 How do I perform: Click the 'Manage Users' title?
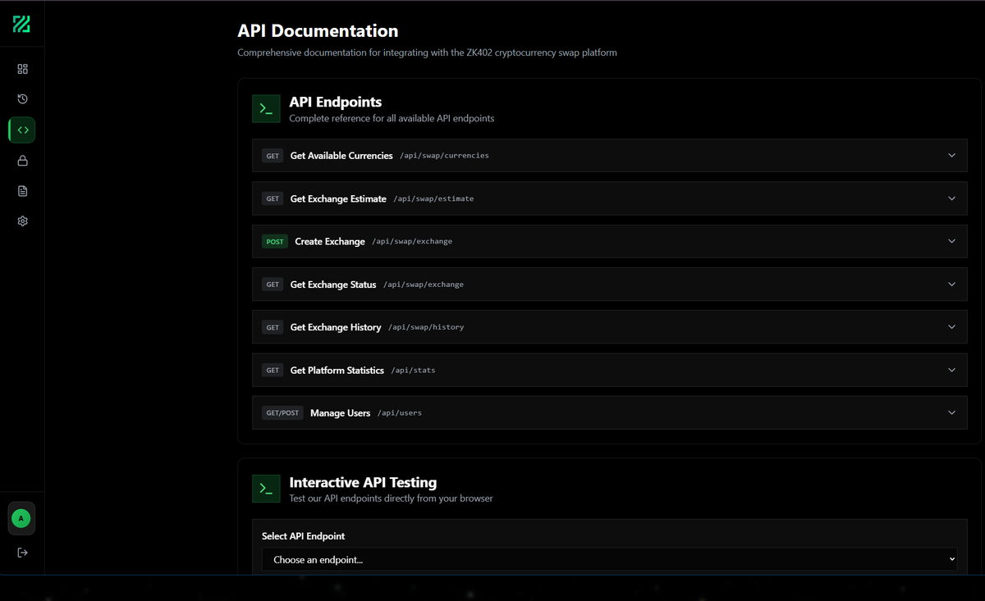click(340, 412)
